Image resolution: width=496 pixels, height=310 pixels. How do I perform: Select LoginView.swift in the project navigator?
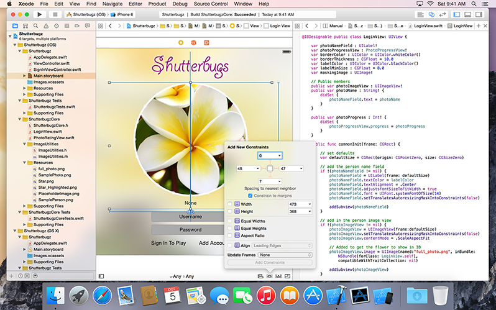click(x=47, y=132)
